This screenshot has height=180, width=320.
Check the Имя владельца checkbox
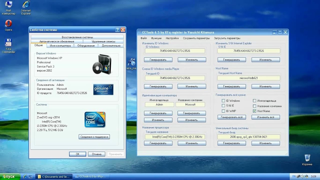point(254,101)
